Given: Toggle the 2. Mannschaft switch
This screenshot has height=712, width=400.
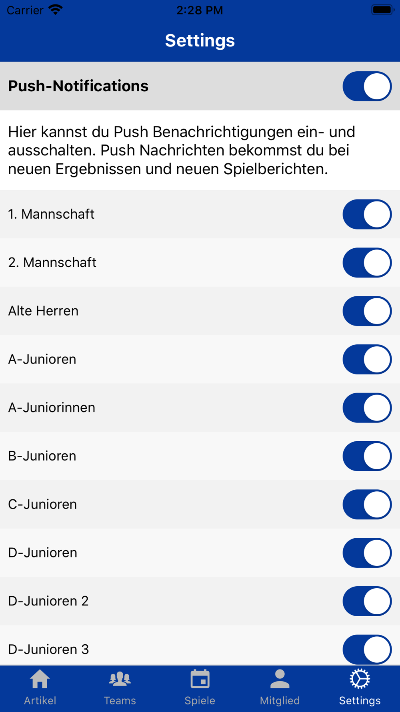Looking at the screenshot, I should click(x=367, y=263).
